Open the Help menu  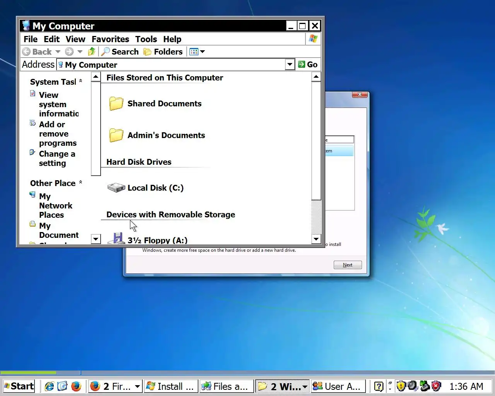[x=172, y=39]
